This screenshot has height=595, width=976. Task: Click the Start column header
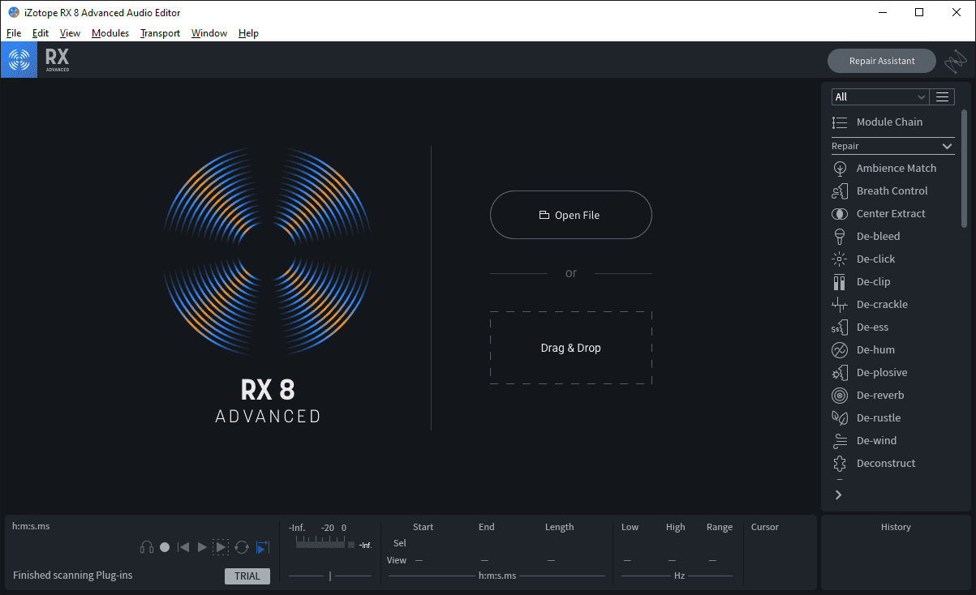423,527
